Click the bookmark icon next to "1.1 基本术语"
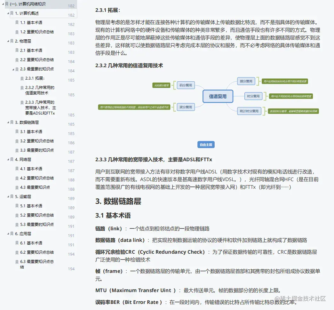The image size is (334, 310). click(x=17, y=23)
